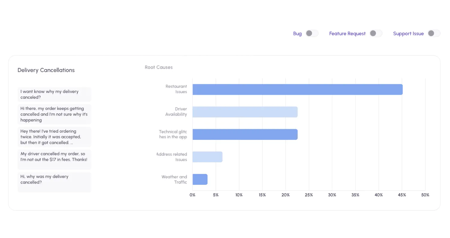Enable the Bug toggle switch
Screen dimensions: 450x238
312,33
